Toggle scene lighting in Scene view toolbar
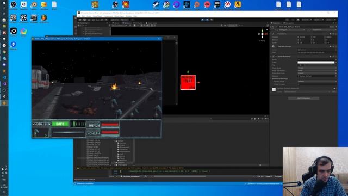The image size is (348, 196). pos(134,26)
